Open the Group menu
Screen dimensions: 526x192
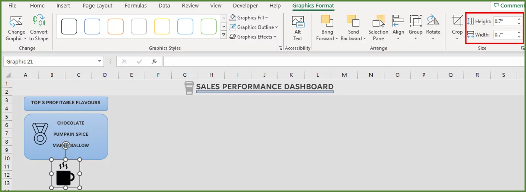(415, 28)
